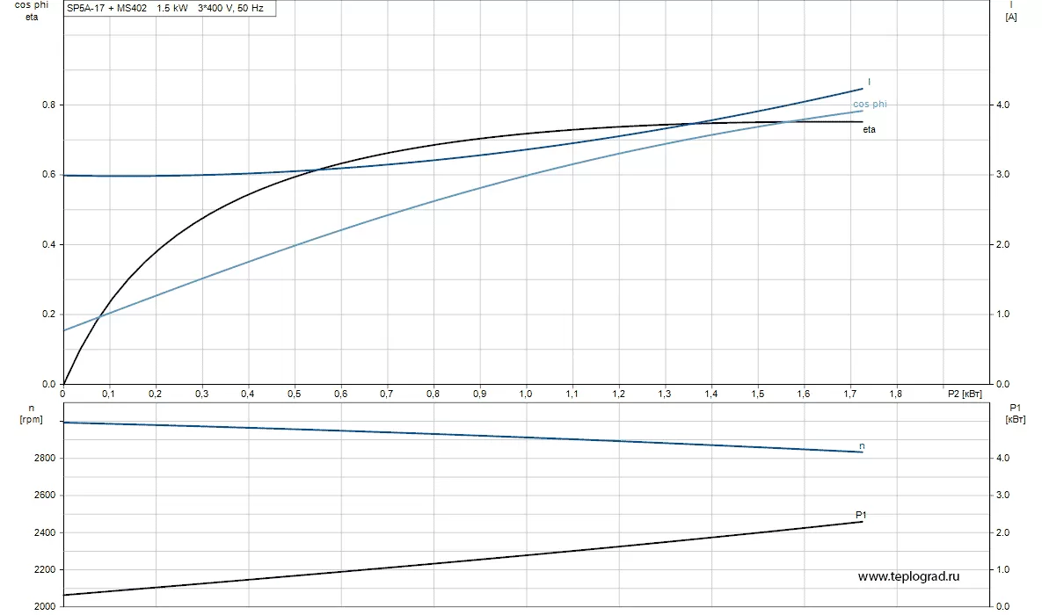Screen dimensions: 1042x615
Task: Click the 'eta' curve label
Action: click(x=870, y=129)
